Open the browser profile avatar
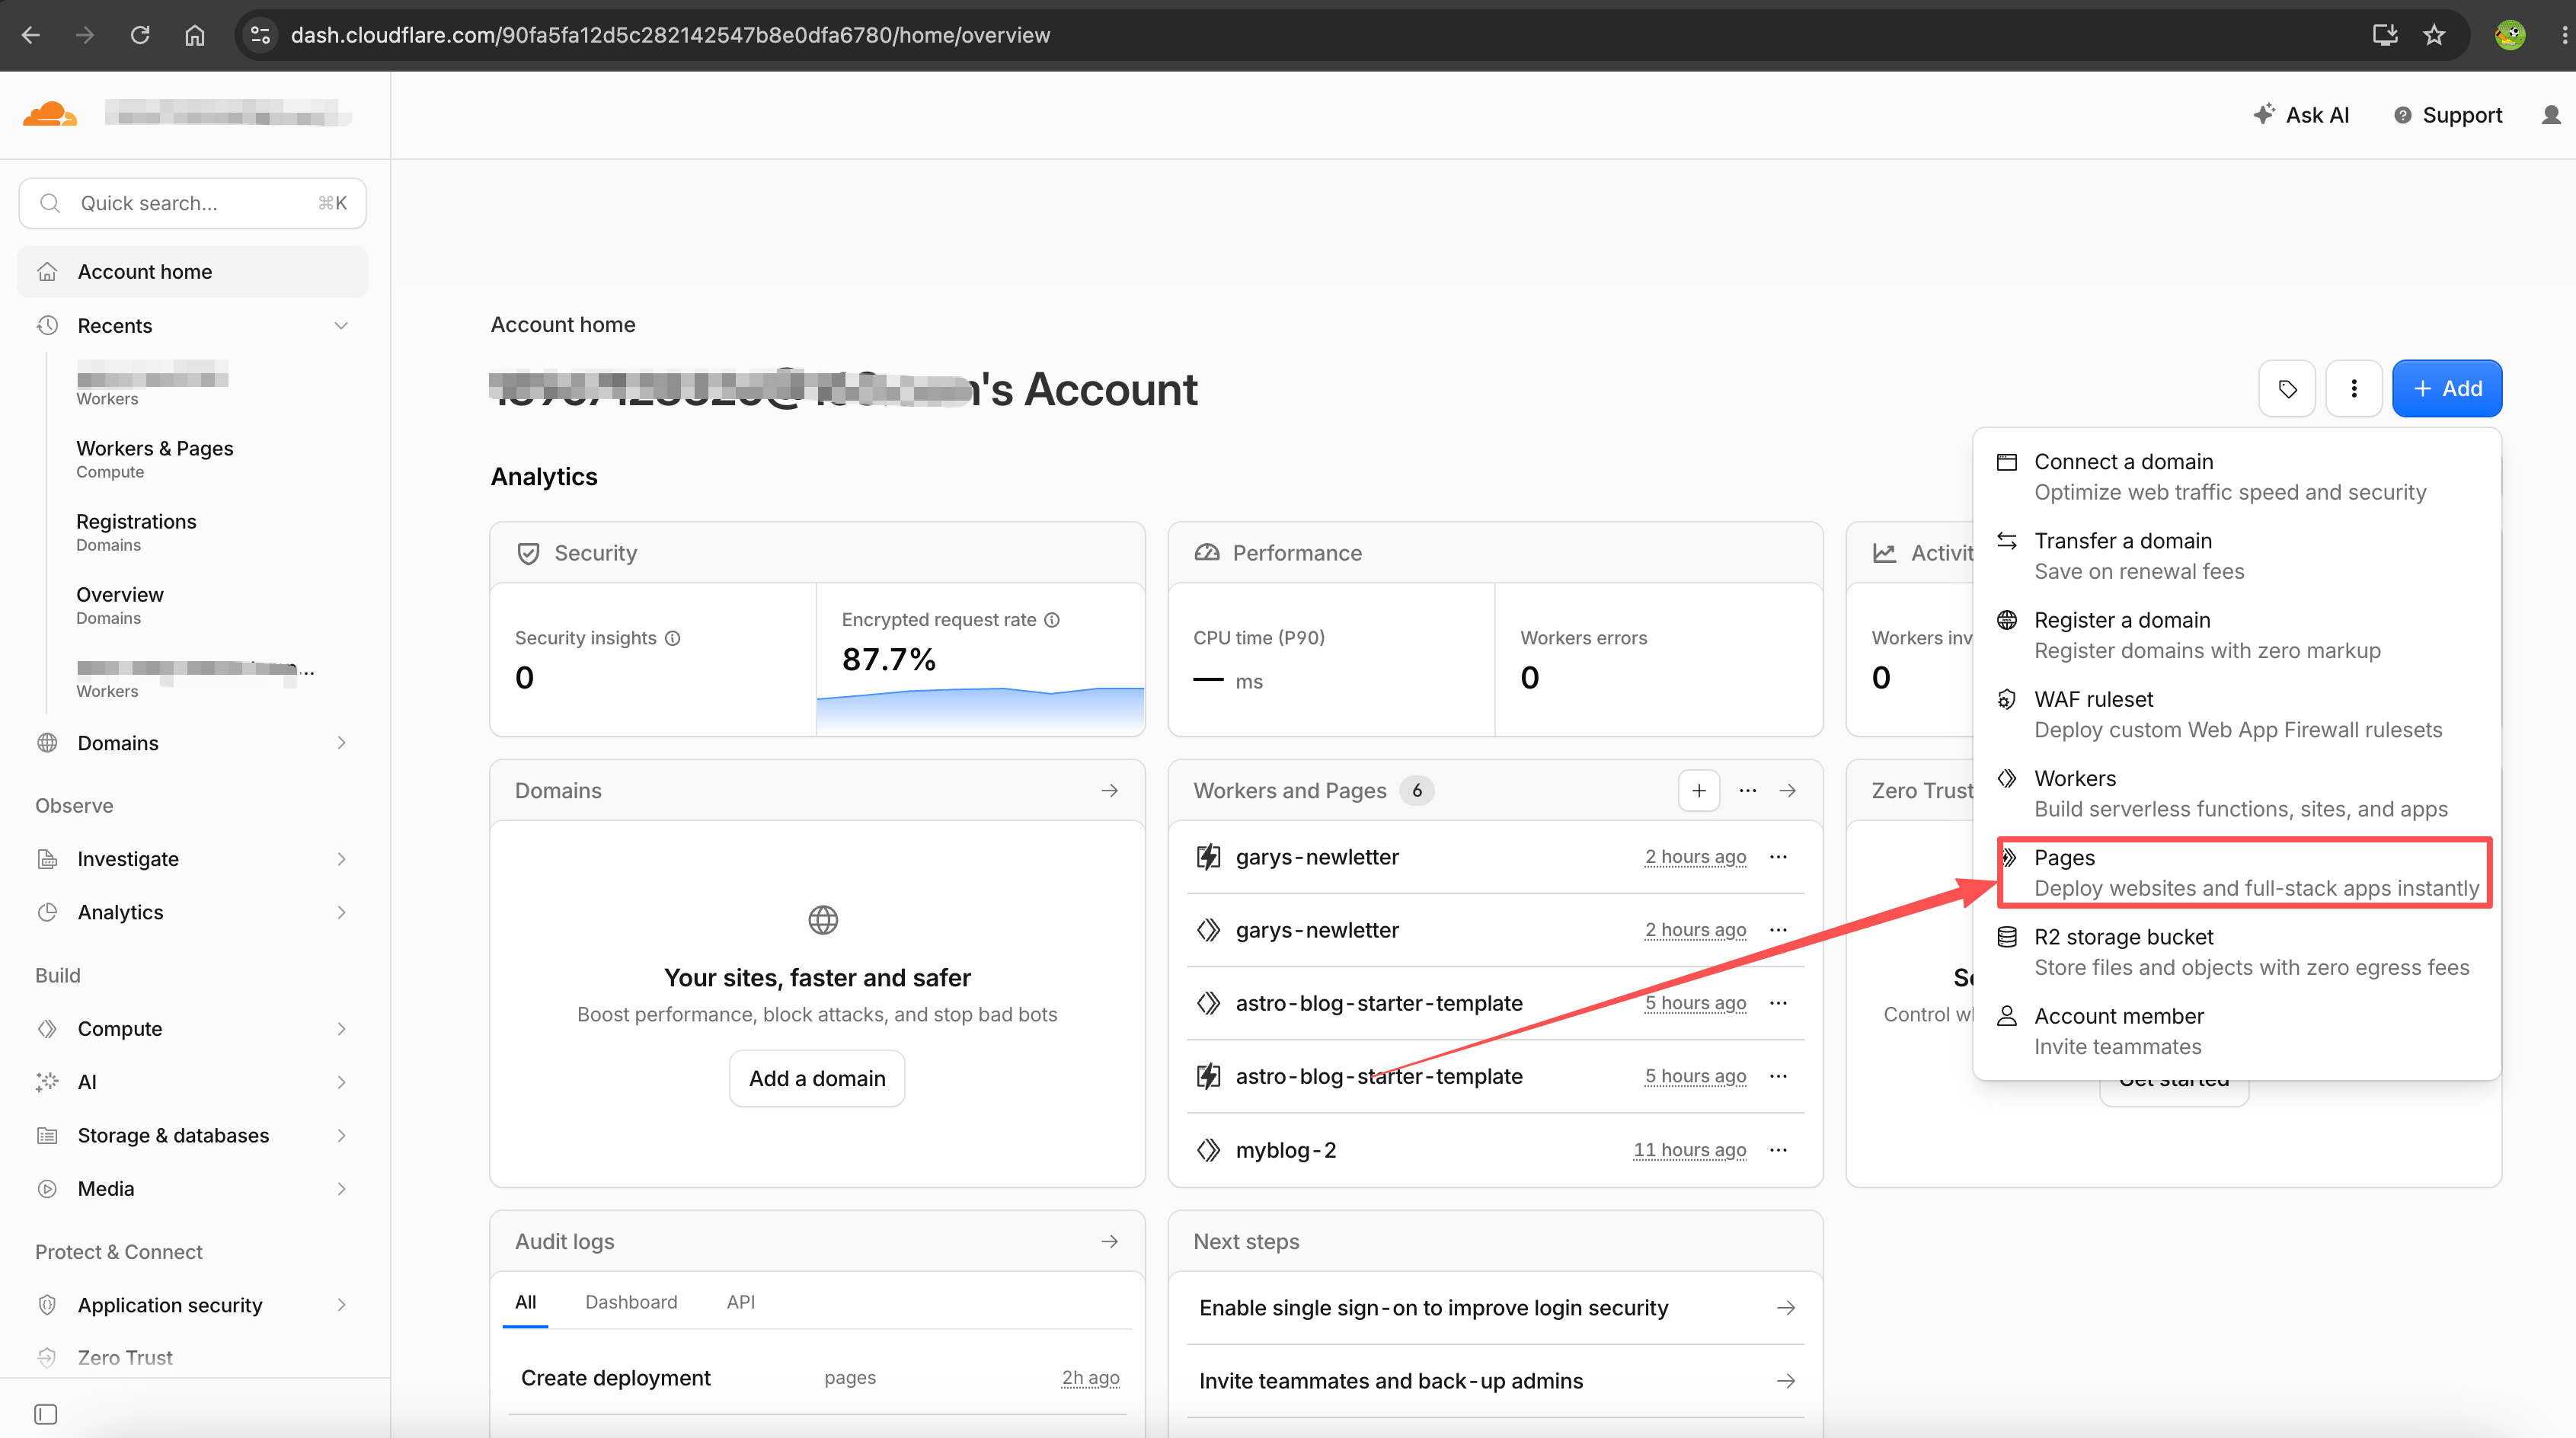Viewport: 2576px width, 1438px height. [x=2510, y=35]
